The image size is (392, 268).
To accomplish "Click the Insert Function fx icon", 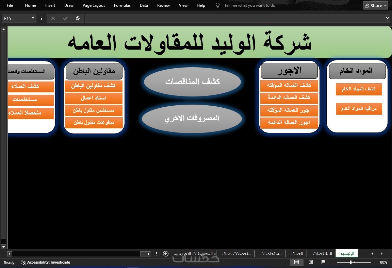I will pos(78,18).
